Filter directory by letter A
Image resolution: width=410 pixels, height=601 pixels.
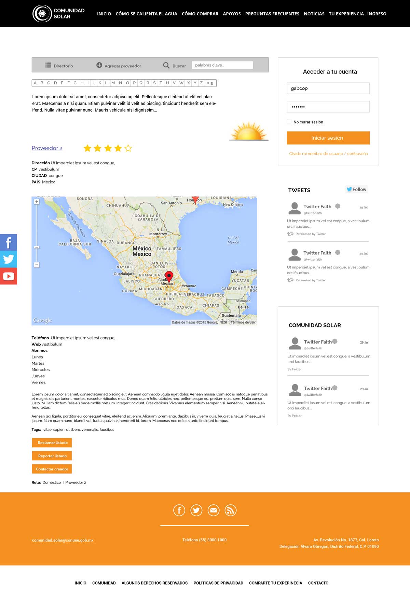tap(35, 83)
